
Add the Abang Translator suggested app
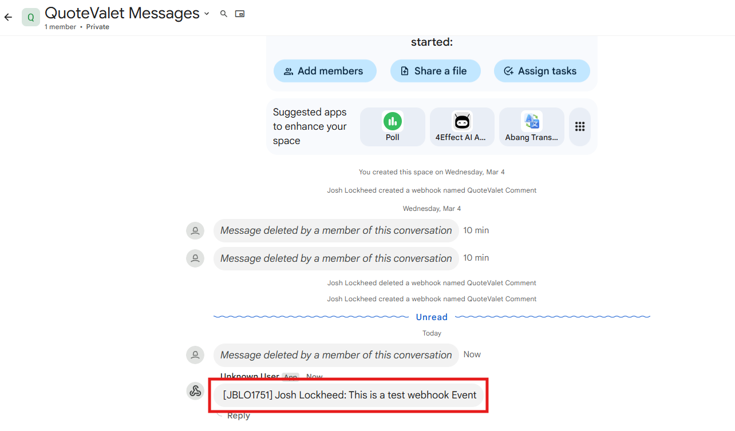tap(531, 127)
